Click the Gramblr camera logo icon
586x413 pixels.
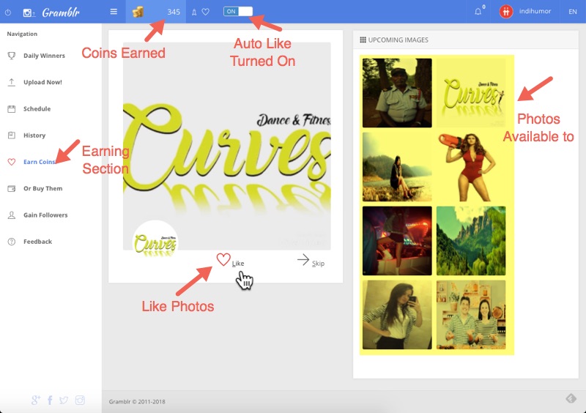coord(29,12)
